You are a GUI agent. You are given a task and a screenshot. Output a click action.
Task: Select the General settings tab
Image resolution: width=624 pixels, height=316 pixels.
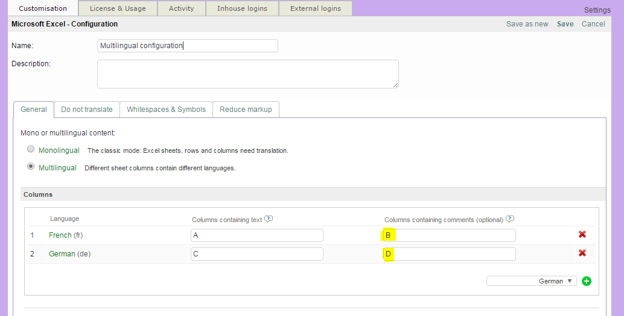click(34, 110)
